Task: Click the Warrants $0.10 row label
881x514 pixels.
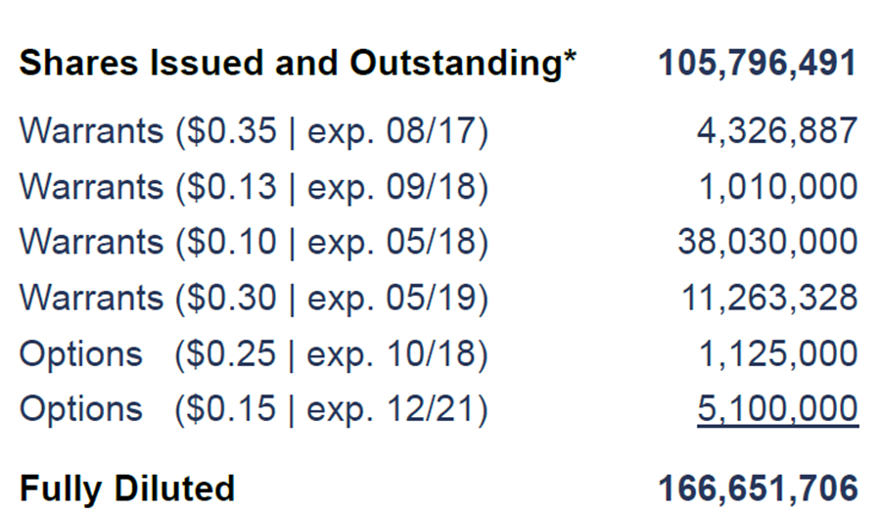Action: point(253,242)
